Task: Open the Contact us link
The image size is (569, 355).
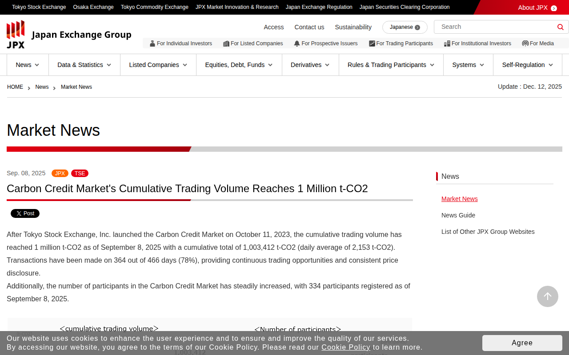Action: (309, 27)
